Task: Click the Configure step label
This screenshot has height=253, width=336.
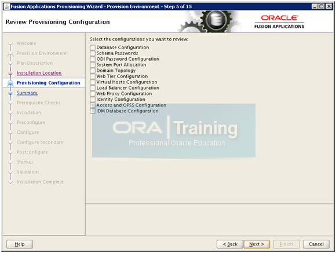Action: tap(28, 132)
